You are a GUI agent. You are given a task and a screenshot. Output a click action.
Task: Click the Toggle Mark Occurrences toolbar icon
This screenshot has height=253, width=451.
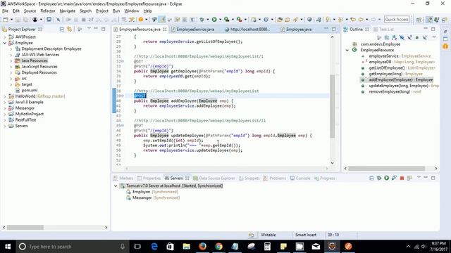[162, 20]
